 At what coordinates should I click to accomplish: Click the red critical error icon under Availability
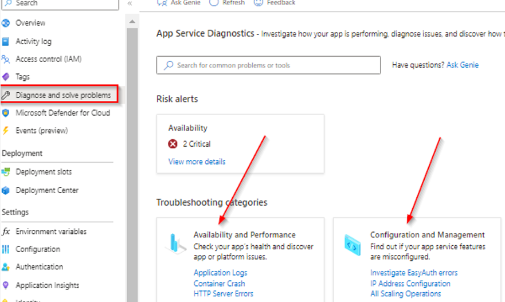173,144
